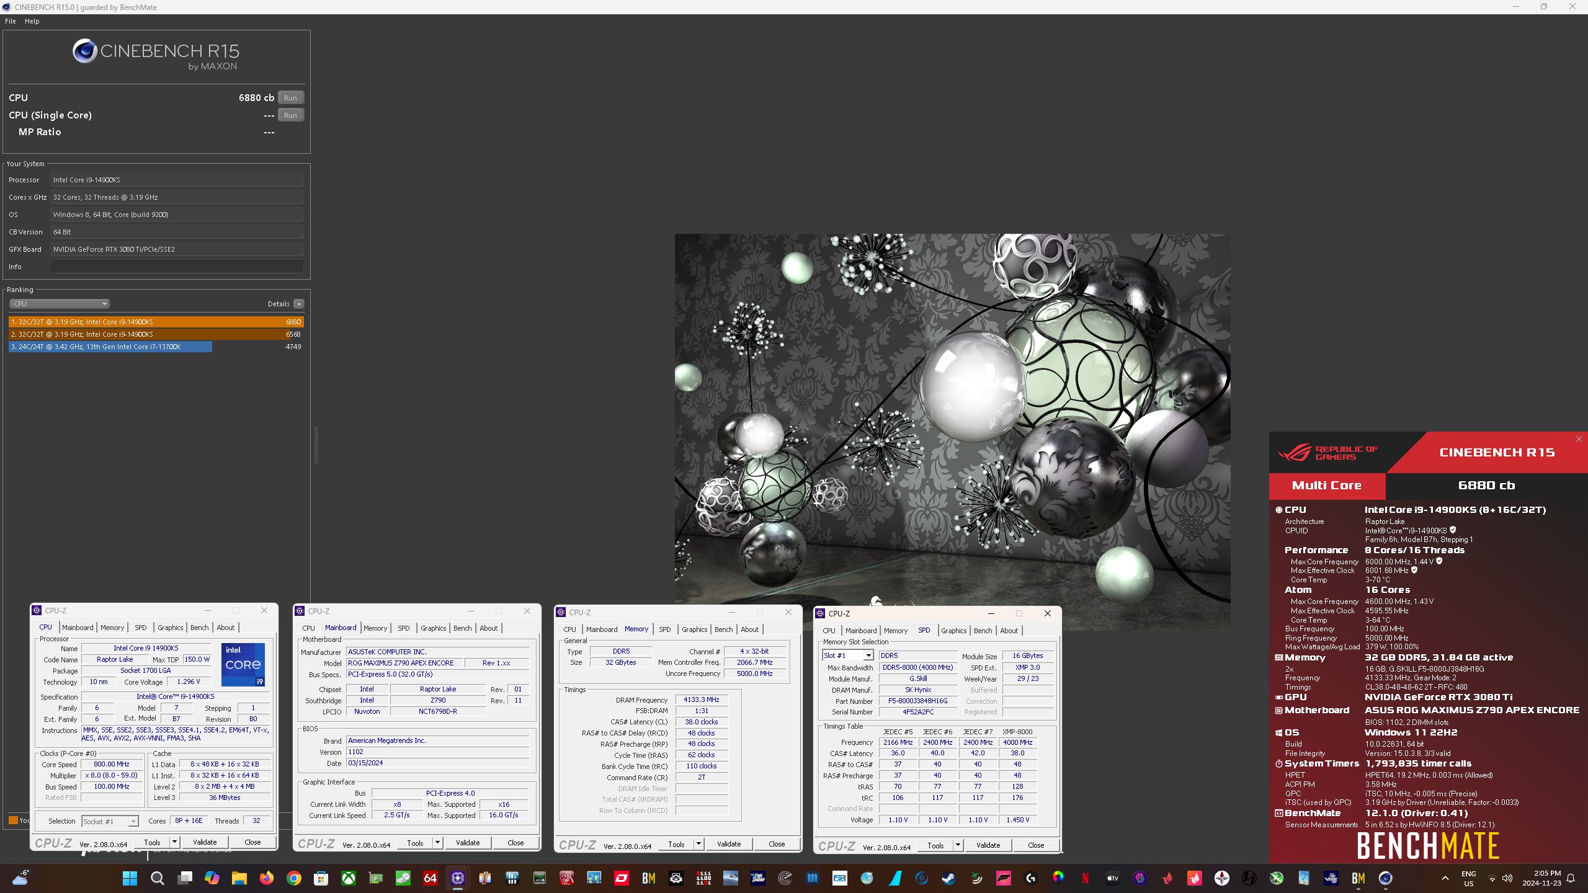Open Slot #1 memory slot dropdown

click(848, 655)
